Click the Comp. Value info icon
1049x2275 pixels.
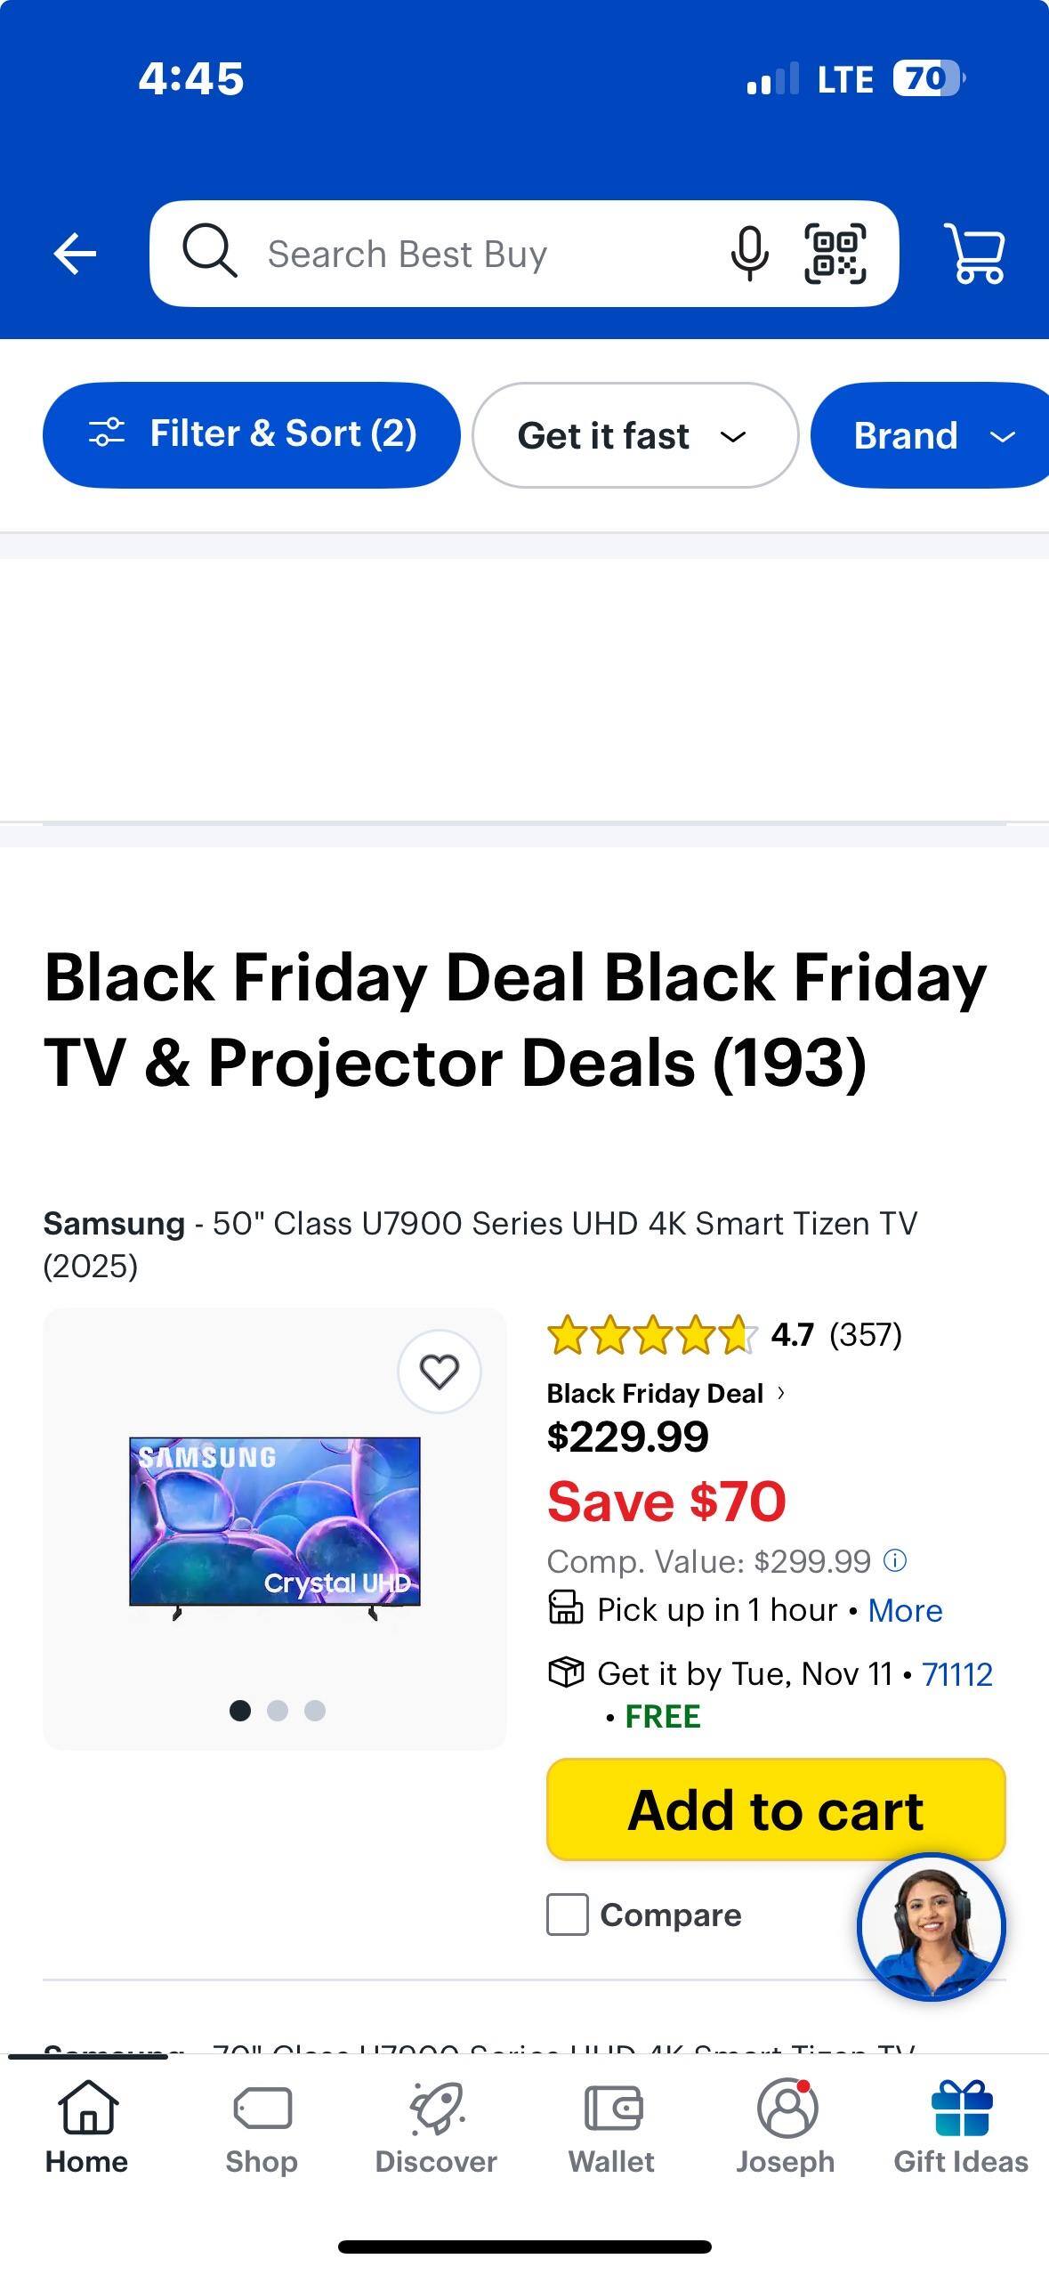(x=895, y=1560)
